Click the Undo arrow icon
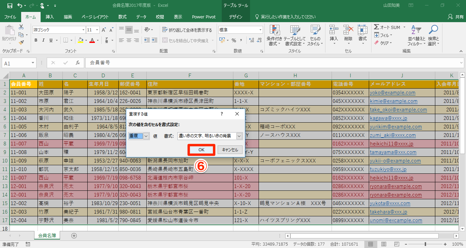This screenshot has width=466, height=248. pyautogui.click(x=19, y=6)
